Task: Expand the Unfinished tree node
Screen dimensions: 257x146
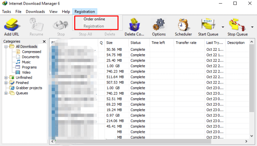Action: point(6,78)
